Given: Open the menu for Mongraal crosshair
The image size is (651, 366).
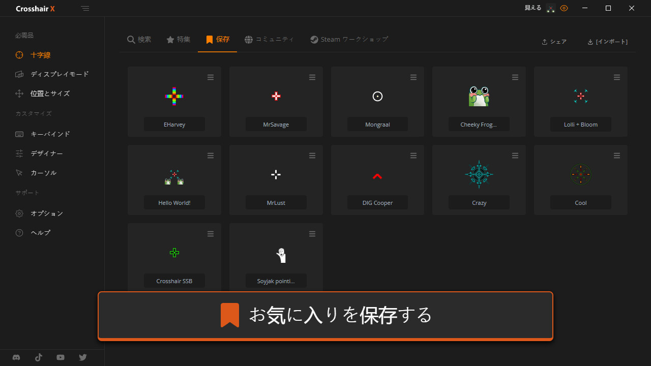Looking at the screenshot, I should (413, 77).
